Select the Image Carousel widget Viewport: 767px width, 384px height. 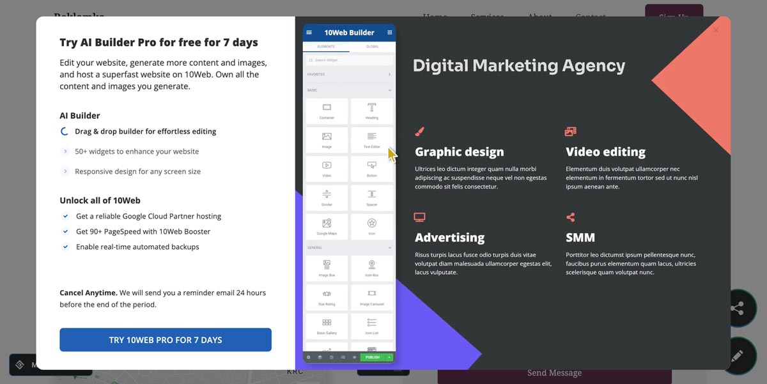coord(371,296)
